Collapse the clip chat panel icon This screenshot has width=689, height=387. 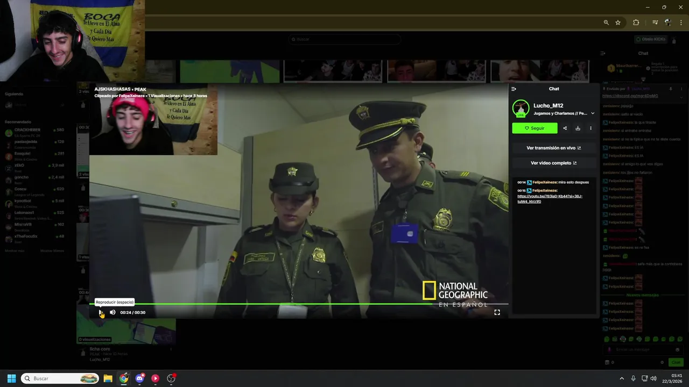click(514, 89)
